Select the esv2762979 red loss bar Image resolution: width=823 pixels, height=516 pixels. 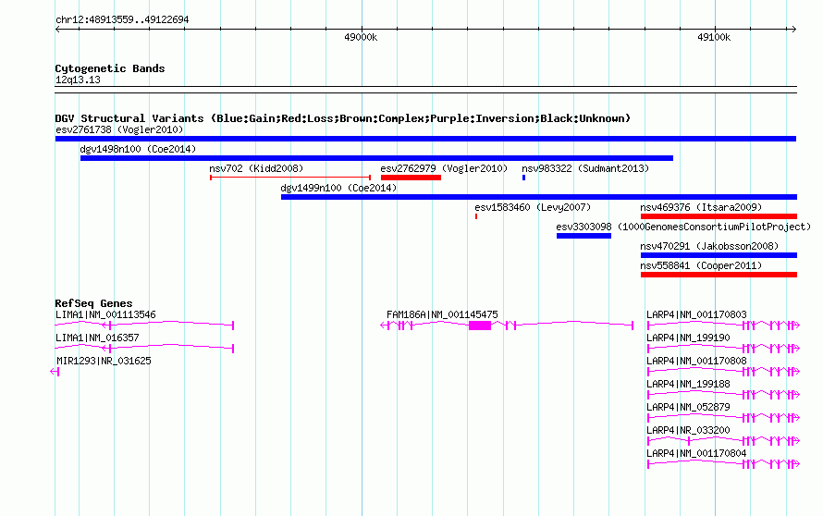411,178
